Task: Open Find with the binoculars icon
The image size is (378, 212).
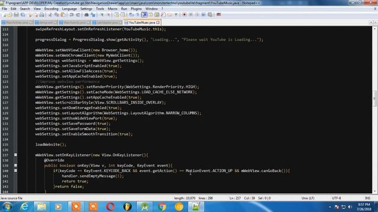Action: coord(86,15)
